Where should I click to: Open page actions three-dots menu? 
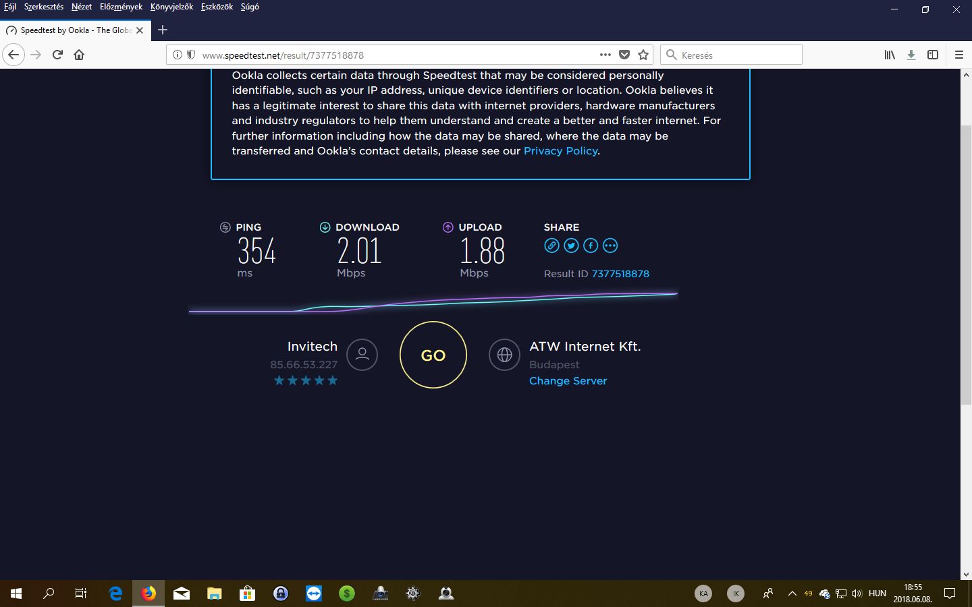(605, 55)
